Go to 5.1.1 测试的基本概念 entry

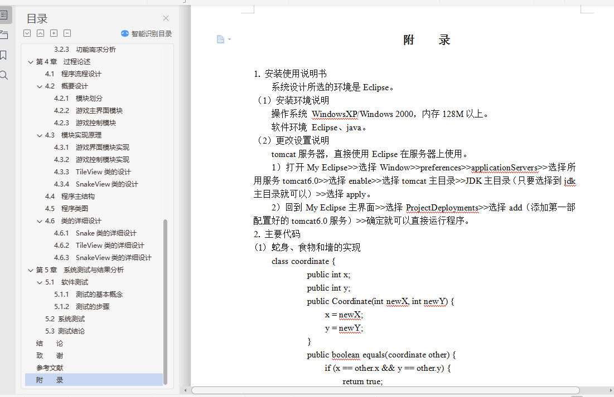pos(89,295)
